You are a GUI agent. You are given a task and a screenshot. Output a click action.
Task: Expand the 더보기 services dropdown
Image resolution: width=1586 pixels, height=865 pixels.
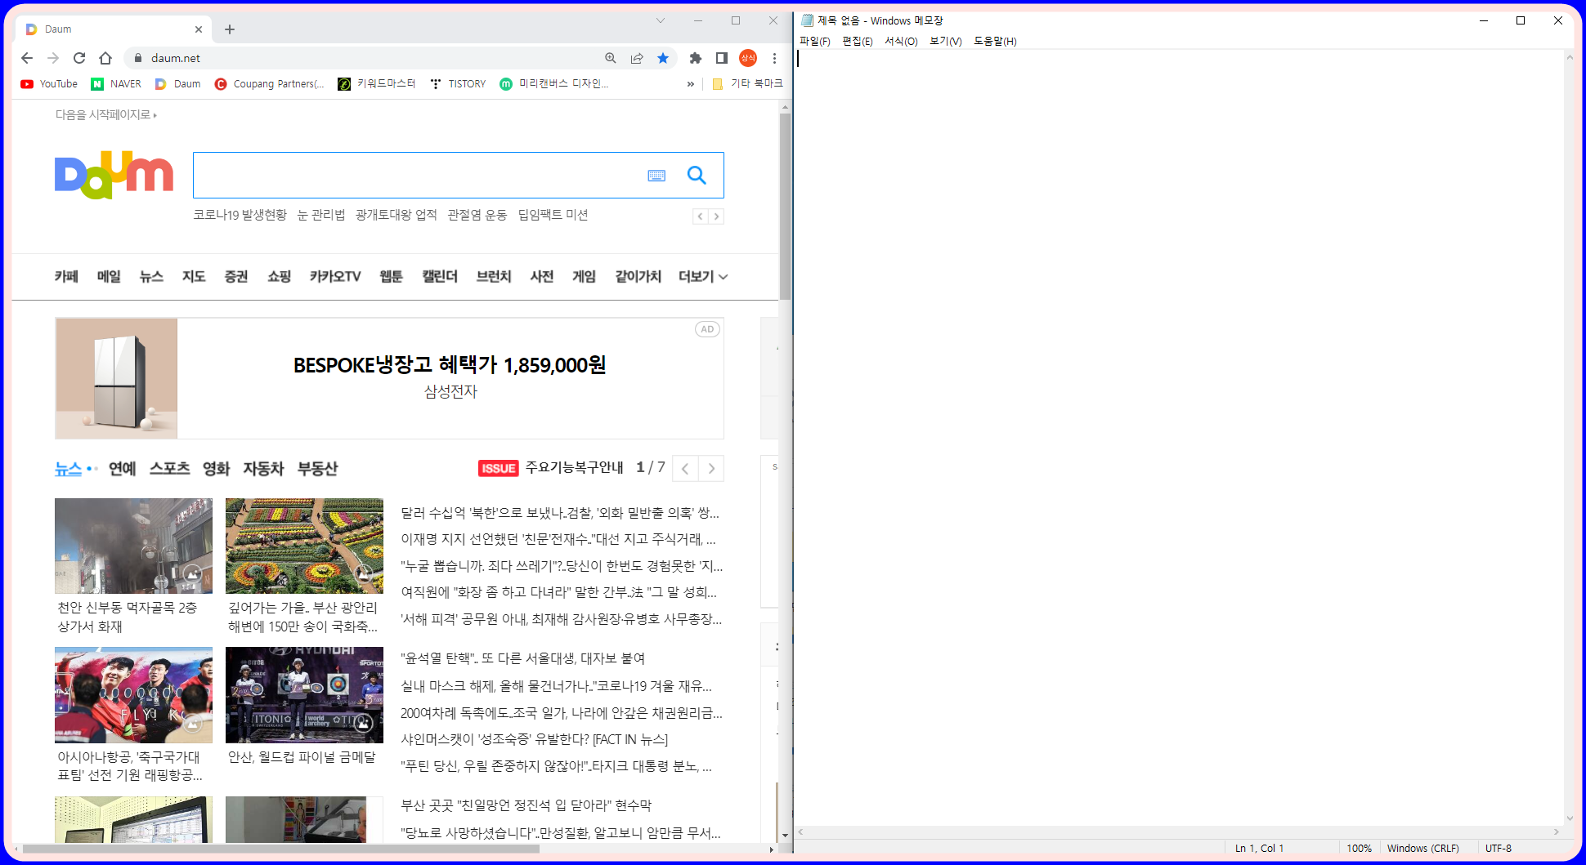[x=703, y=277]
